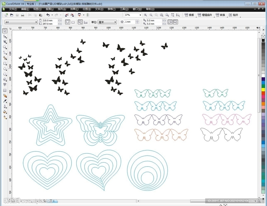The image size is (267, 206).
Task: Expand the undo history dropdown arrow
Action: click(52, 15)
